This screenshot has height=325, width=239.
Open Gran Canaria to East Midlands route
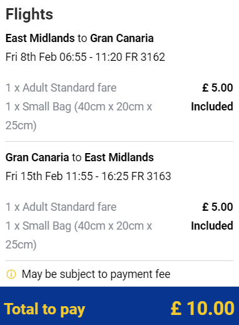tap(79, 157)
